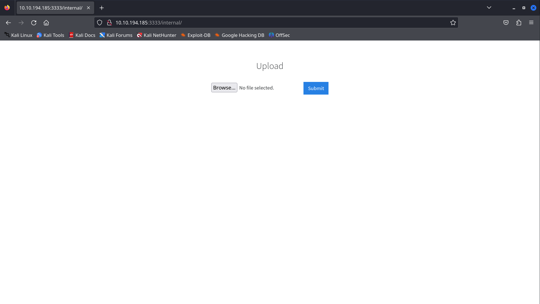540x304 pixels.
Task: Open the tracking protection shield icon
Action: pyautogui.click(x=100, y=23)
